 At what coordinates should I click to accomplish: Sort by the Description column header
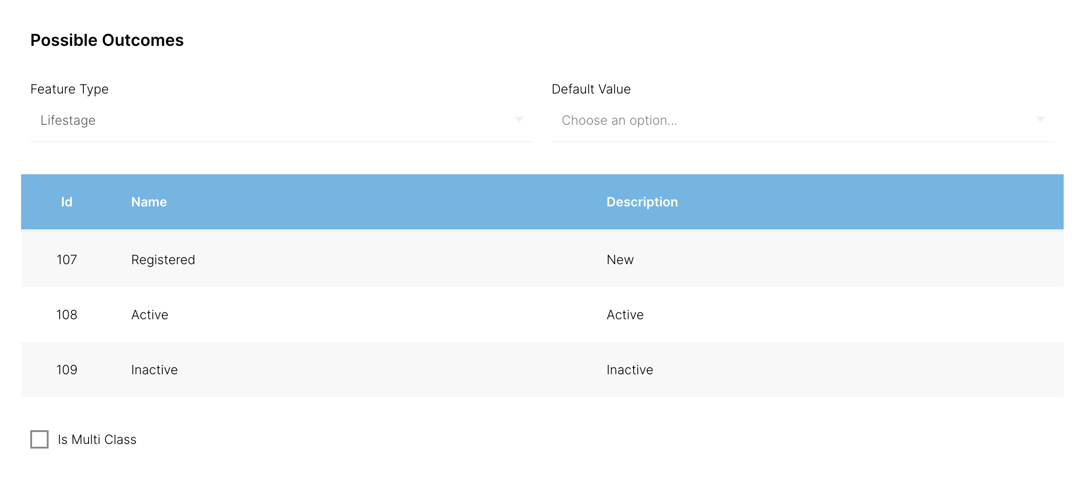pyautogui.click(x=642, y=202)
